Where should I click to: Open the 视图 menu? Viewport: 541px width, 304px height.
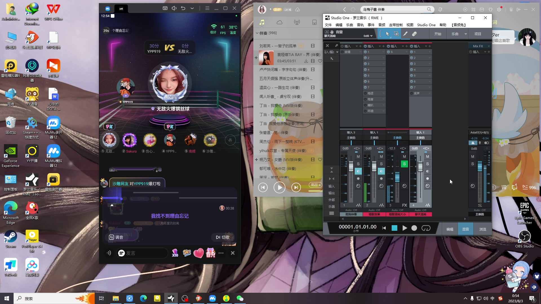410,25
